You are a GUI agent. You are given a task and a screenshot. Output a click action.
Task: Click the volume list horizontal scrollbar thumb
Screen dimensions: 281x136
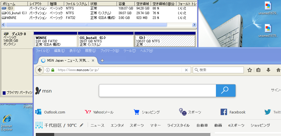coord(86,25)
